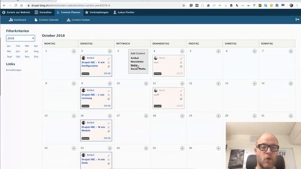The width and height of the screenshot is (301, 169).
Task: Open the Lukas Fischer user menu
Action: click(124, 12)
